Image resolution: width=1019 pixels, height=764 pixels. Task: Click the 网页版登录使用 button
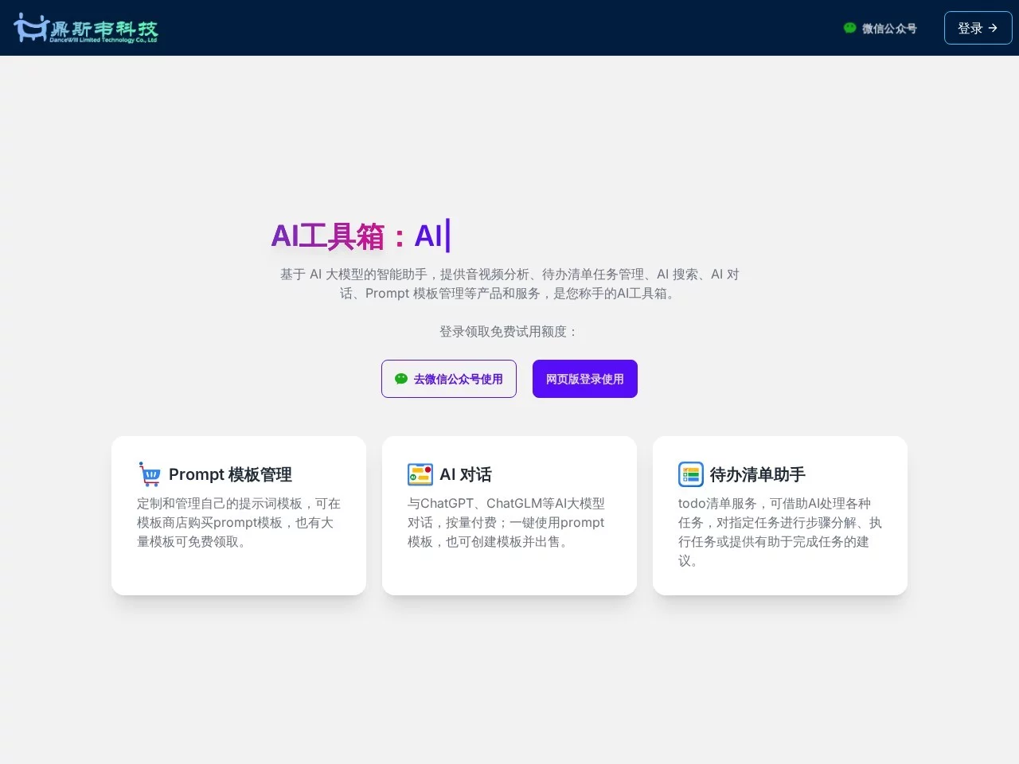tap(585, 379)
